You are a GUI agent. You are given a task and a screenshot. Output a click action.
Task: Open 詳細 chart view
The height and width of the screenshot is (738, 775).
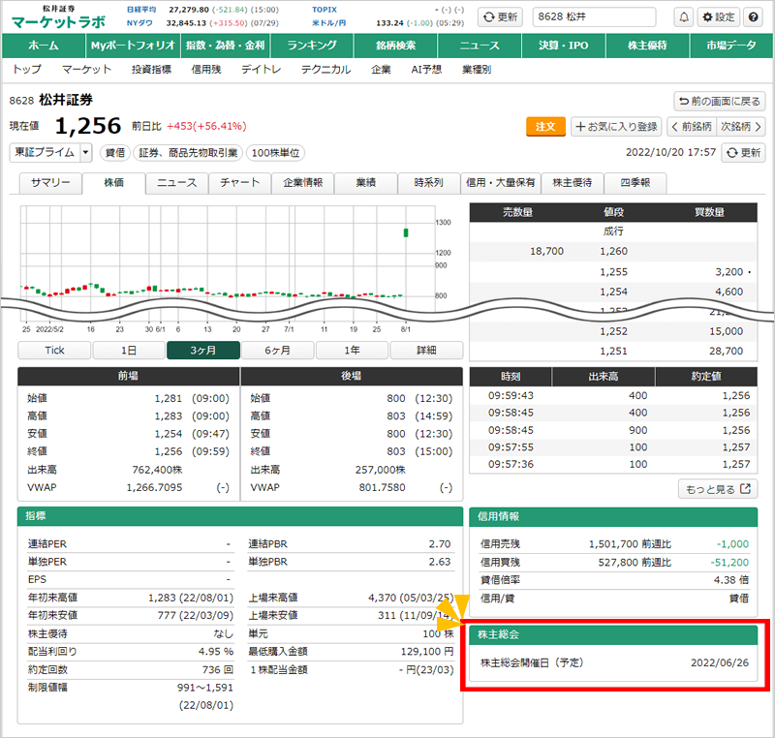pyautogui.click(x=426, y=351)
